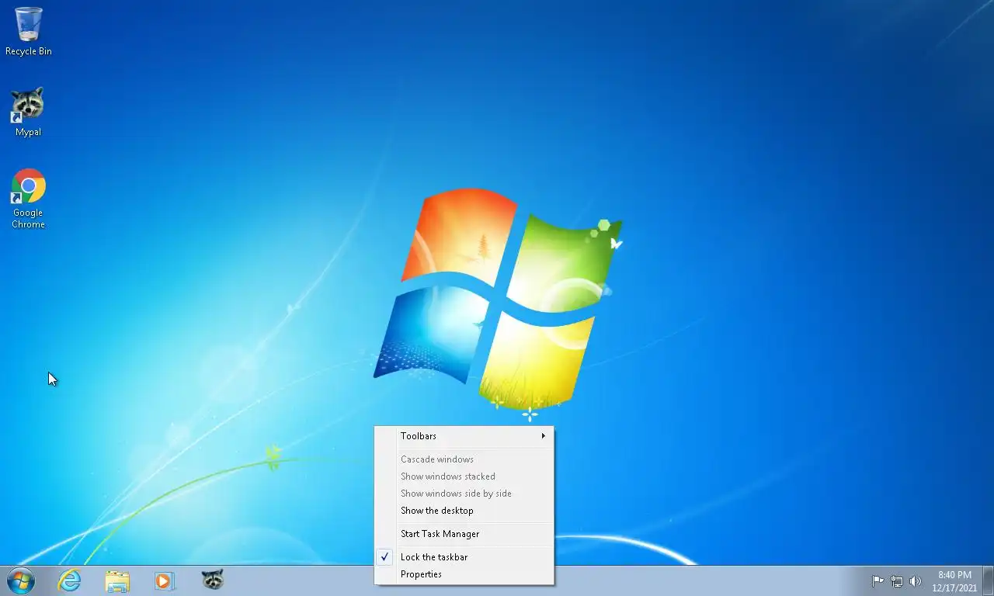Screen dimensions: 994x596
Task: Open the clock showing 8:40 PM
Action: 954,581
